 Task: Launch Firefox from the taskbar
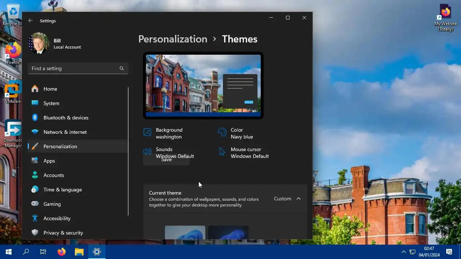(62, 252)
